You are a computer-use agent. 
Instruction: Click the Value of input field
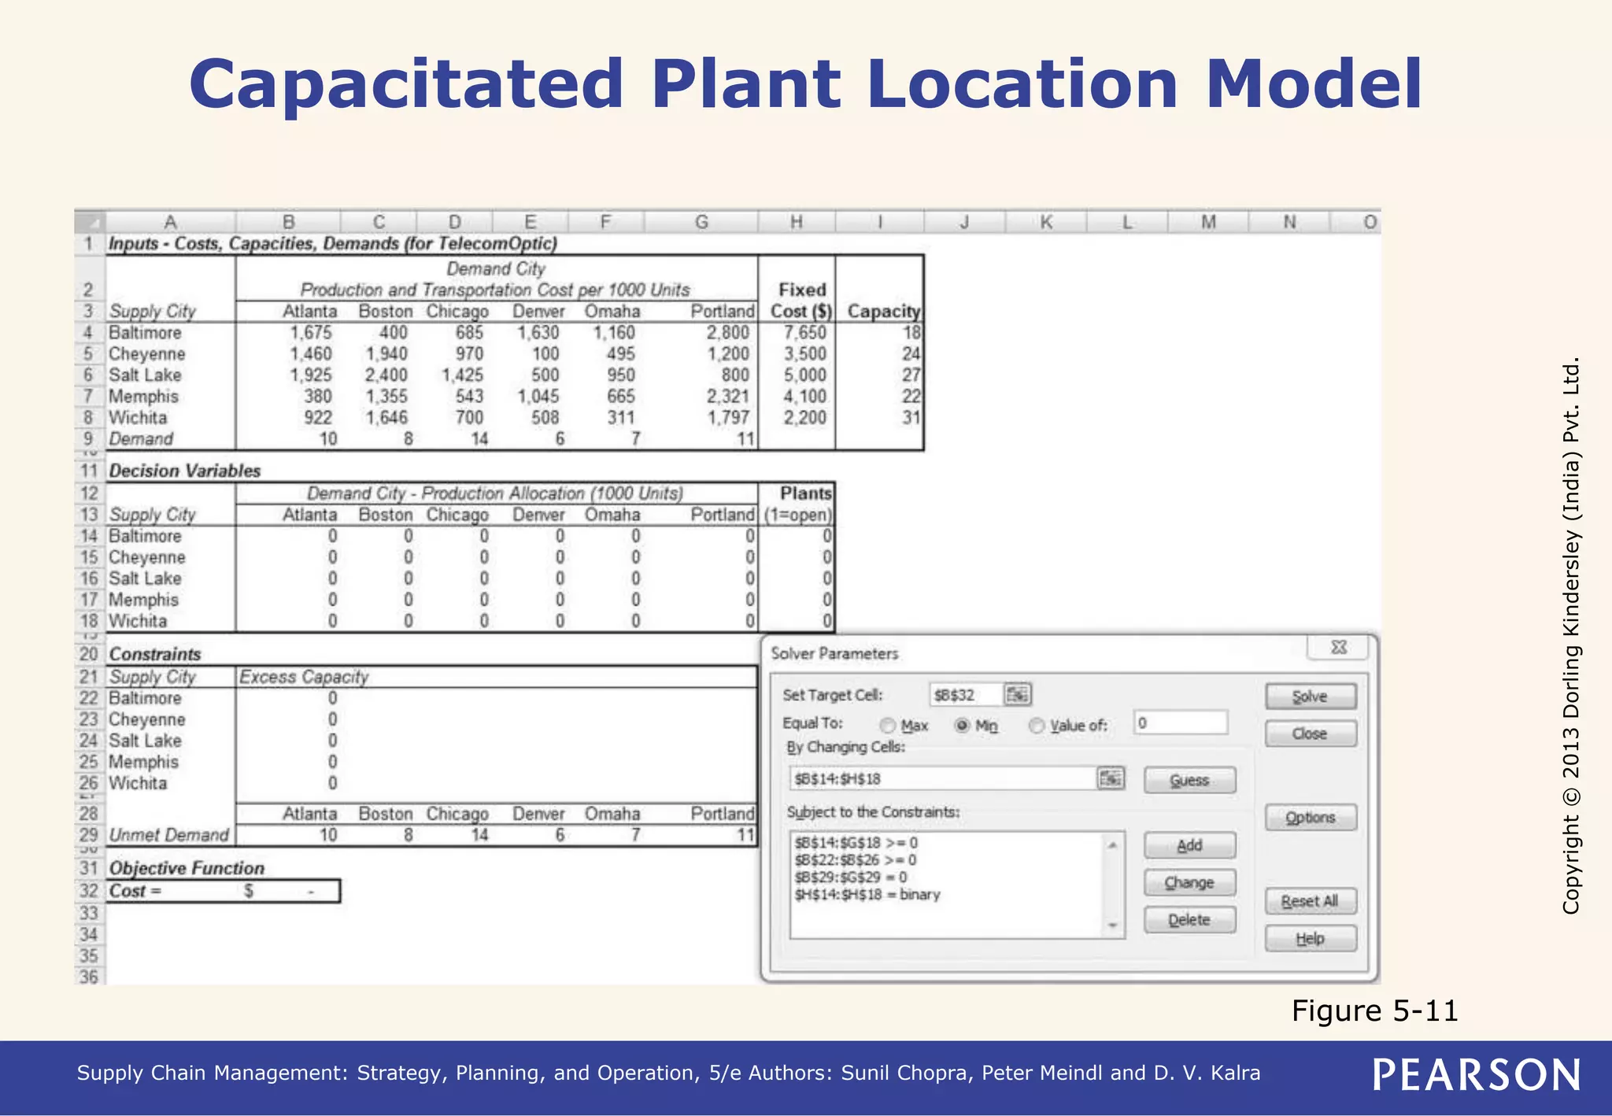click(1180, 722)
